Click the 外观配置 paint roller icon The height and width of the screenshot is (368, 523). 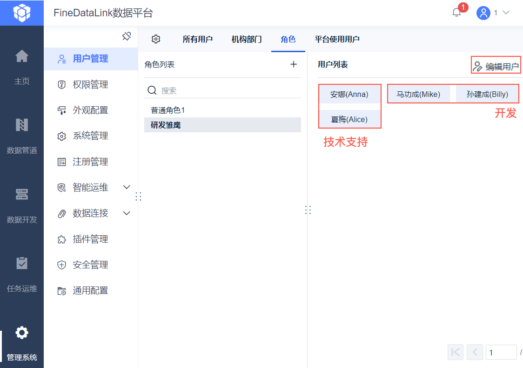click(x=62, y=110)
